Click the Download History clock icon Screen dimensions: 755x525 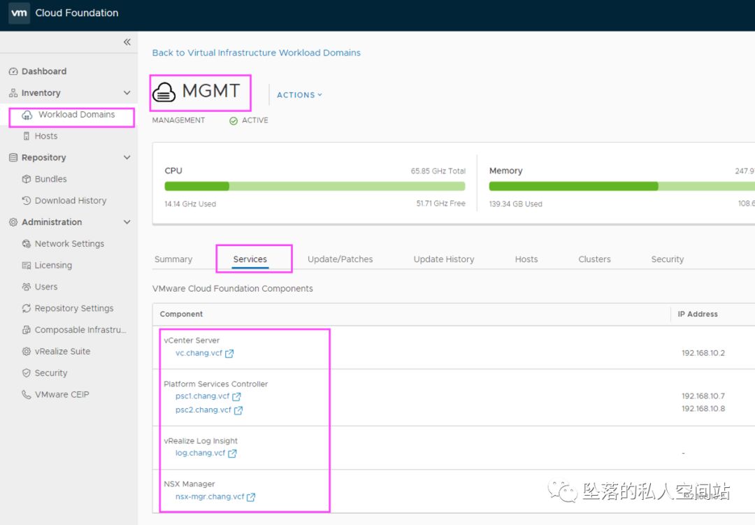(27, 201)
